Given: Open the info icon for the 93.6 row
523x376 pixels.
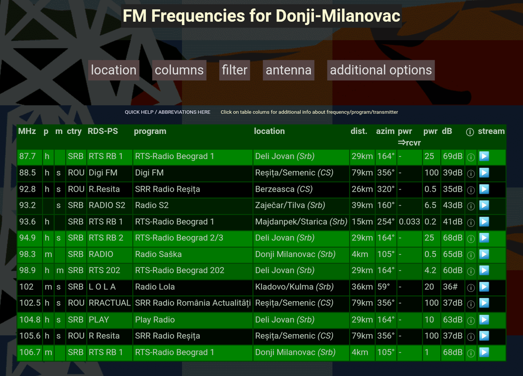Looking at the screenshot, I should pyautogui.click(x=471, y=222).
